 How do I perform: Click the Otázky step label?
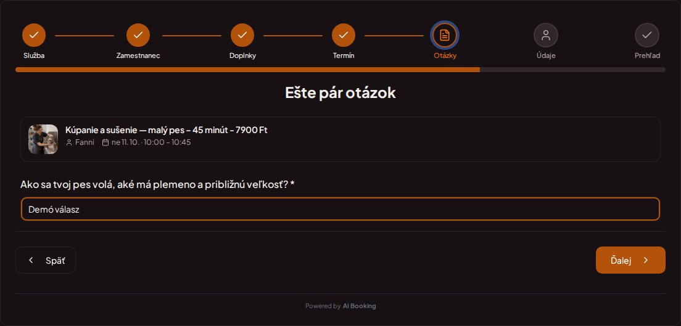click(x=445, y=55)
